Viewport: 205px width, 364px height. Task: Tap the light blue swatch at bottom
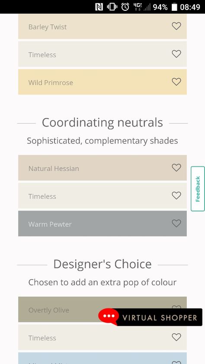coord(102,358)
